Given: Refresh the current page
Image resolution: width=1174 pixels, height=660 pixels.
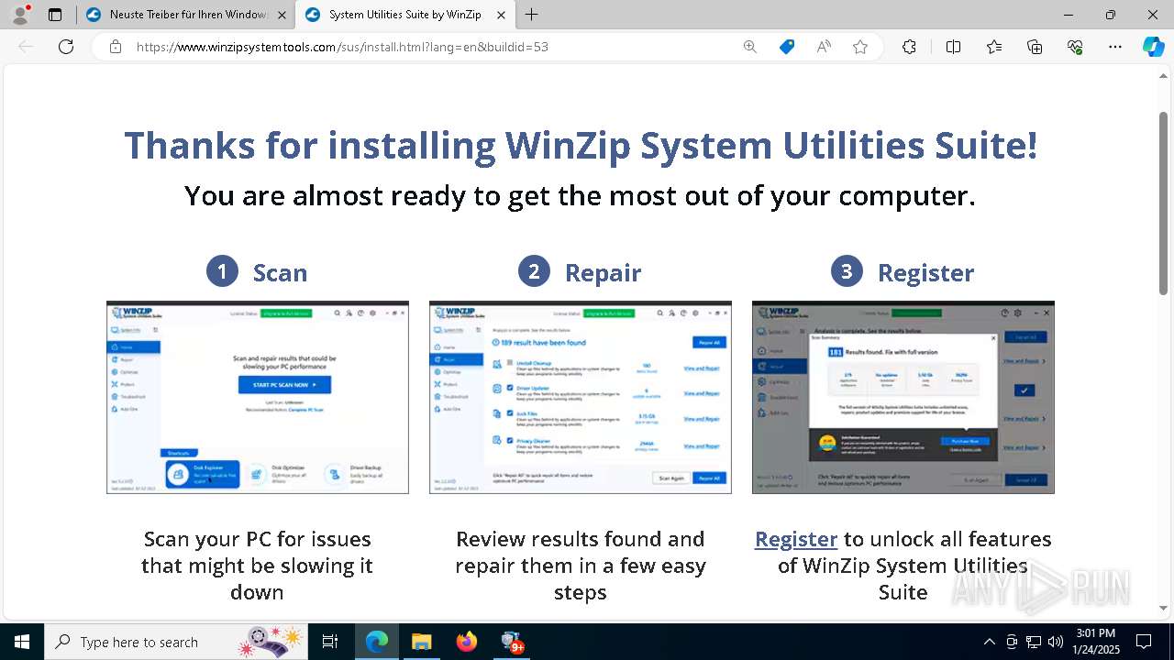Looking at the screenshot, I should [66, 47].
